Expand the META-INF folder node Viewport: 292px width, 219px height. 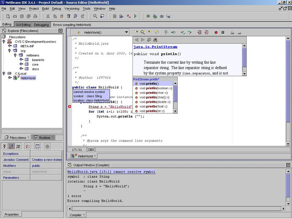pyautogui.click(x=10, y=46)
